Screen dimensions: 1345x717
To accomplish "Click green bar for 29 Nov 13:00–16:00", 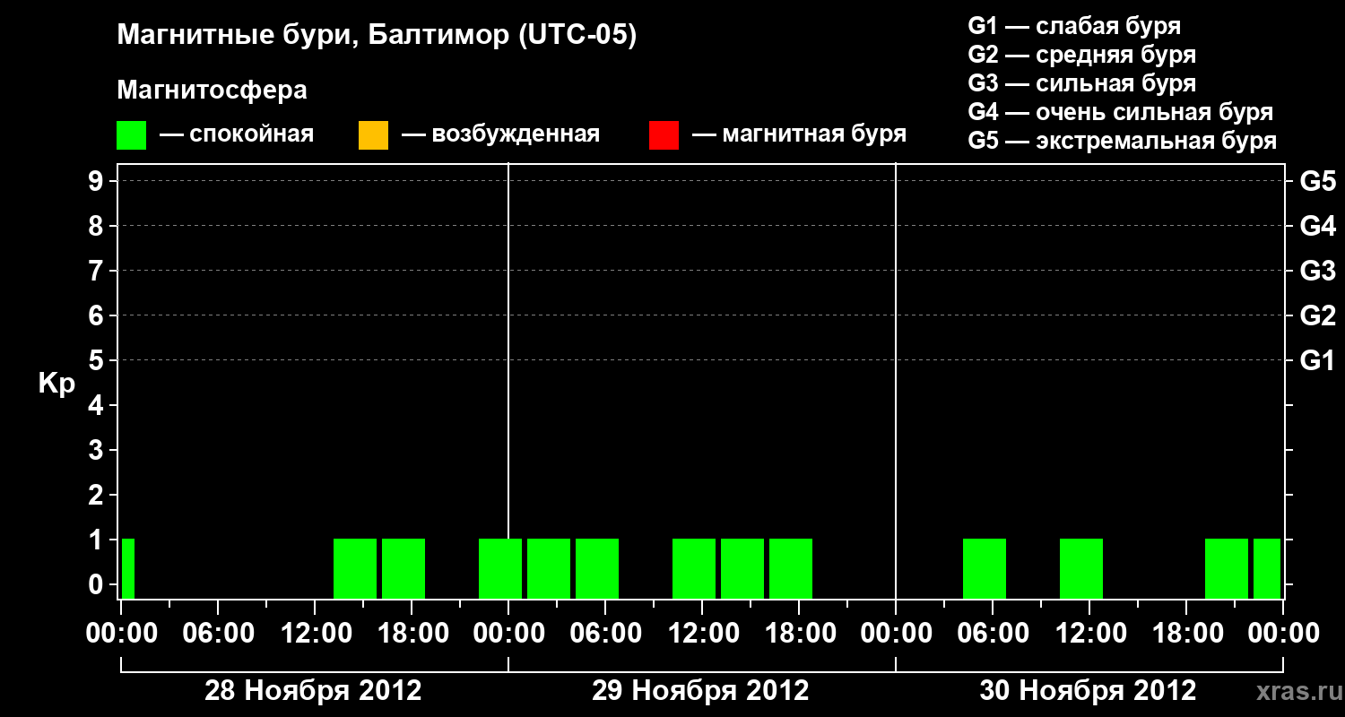I will pos(742,568).
